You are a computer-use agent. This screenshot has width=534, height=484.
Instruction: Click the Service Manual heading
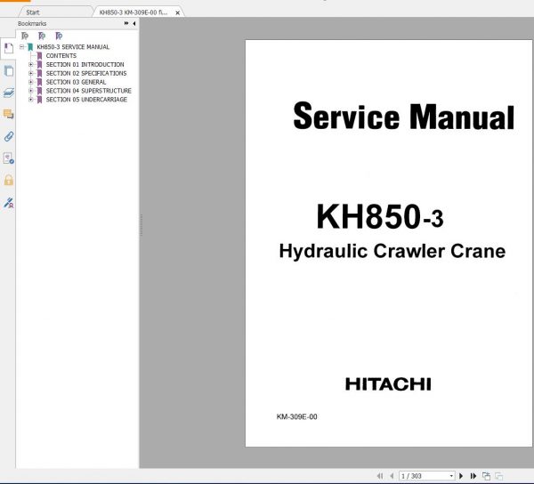click(x=403, y=116)
